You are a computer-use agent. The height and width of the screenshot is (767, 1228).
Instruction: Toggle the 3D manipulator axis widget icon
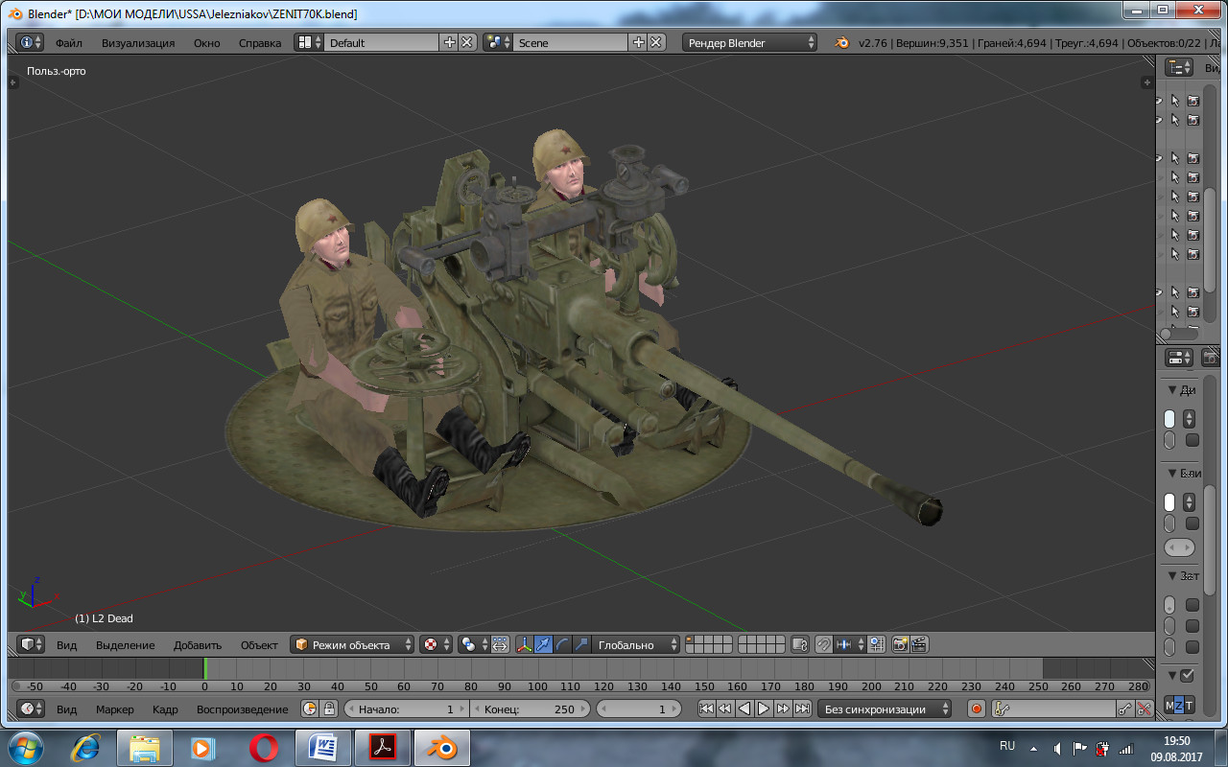(524, 644)
